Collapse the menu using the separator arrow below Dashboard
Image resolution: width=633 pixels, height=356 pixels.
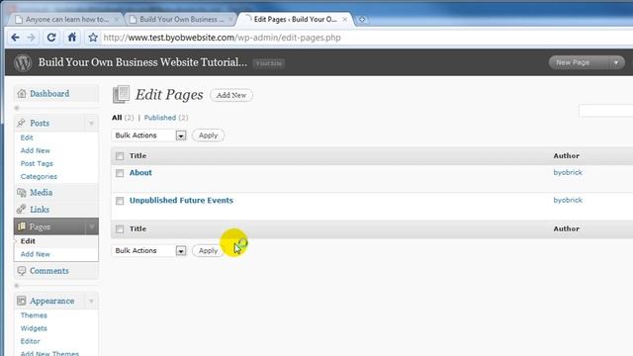(17, 108)
